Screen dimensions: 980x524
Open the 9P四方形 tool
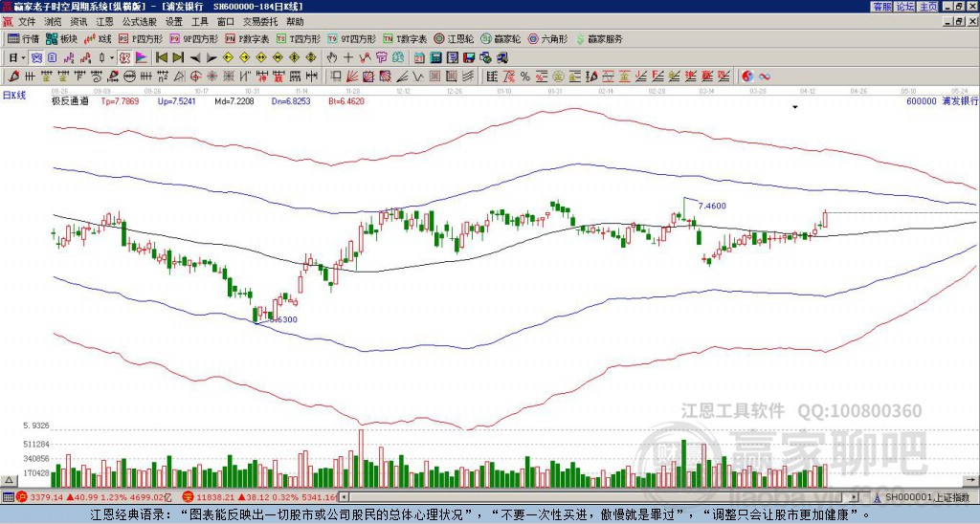[193, 38]
